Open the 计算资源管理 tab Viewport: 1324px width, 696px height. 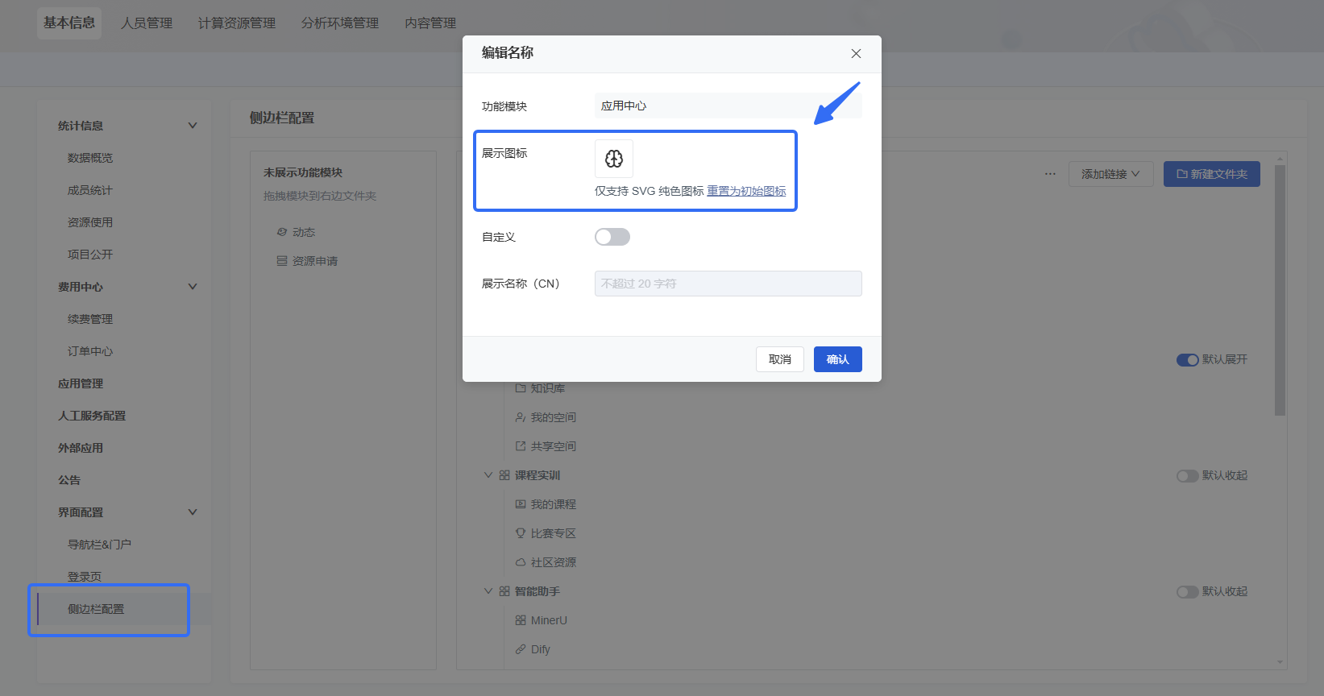[x=237, y=23]
